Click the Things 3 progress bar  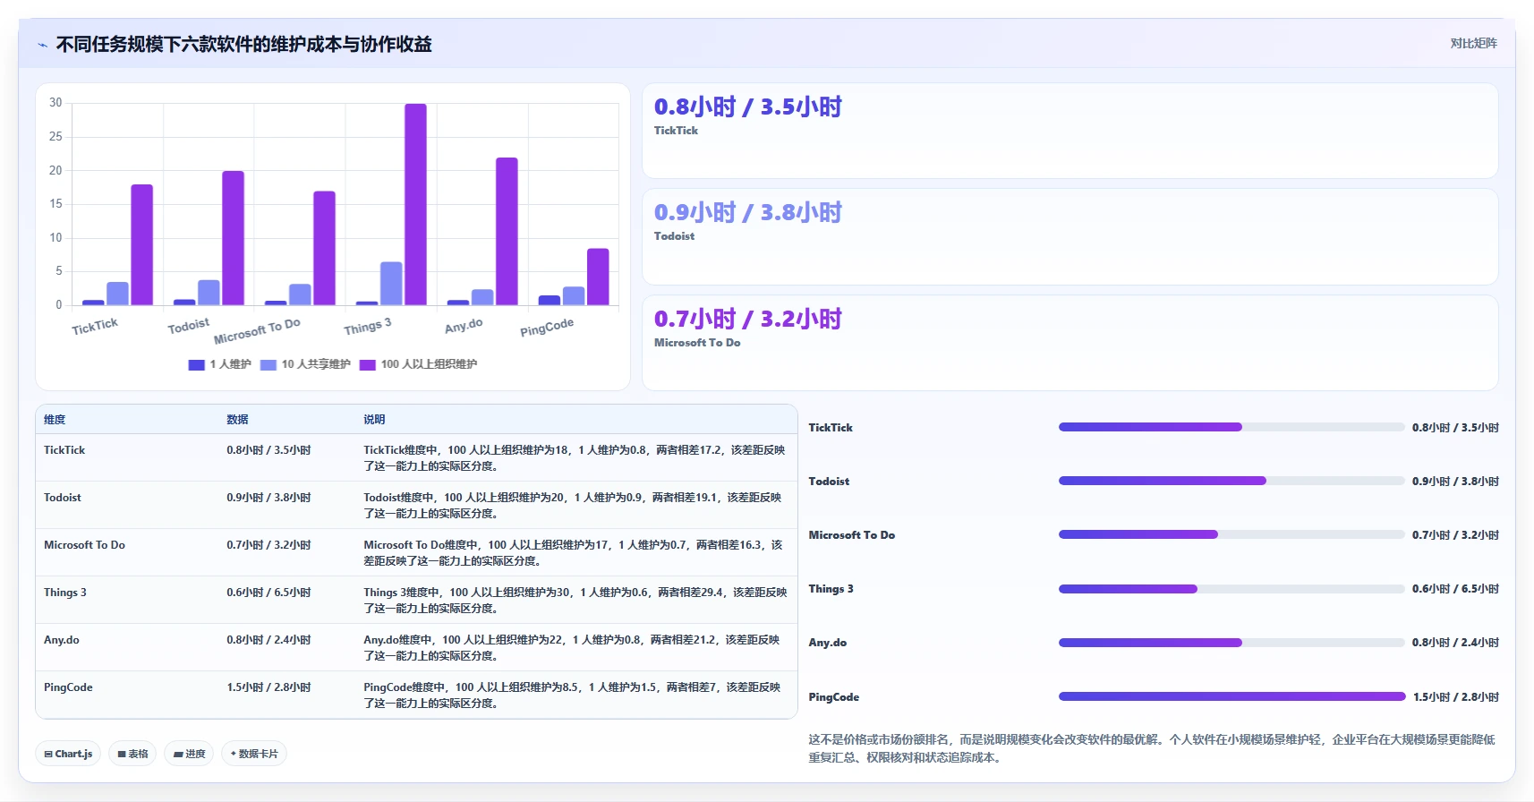(x=1231, y=589)
